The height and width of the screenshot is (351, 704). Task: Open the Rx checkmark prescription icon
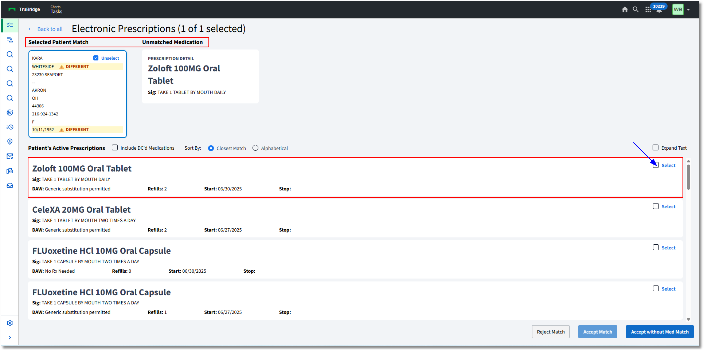10,113
